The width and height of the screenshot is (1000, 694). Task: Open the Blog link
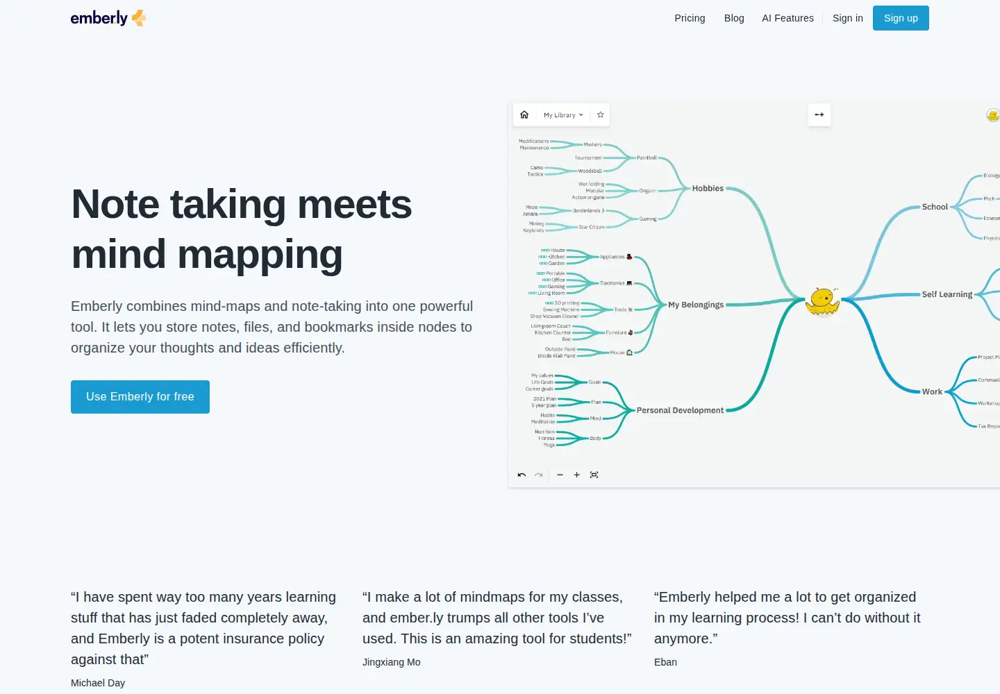[734, 18]
